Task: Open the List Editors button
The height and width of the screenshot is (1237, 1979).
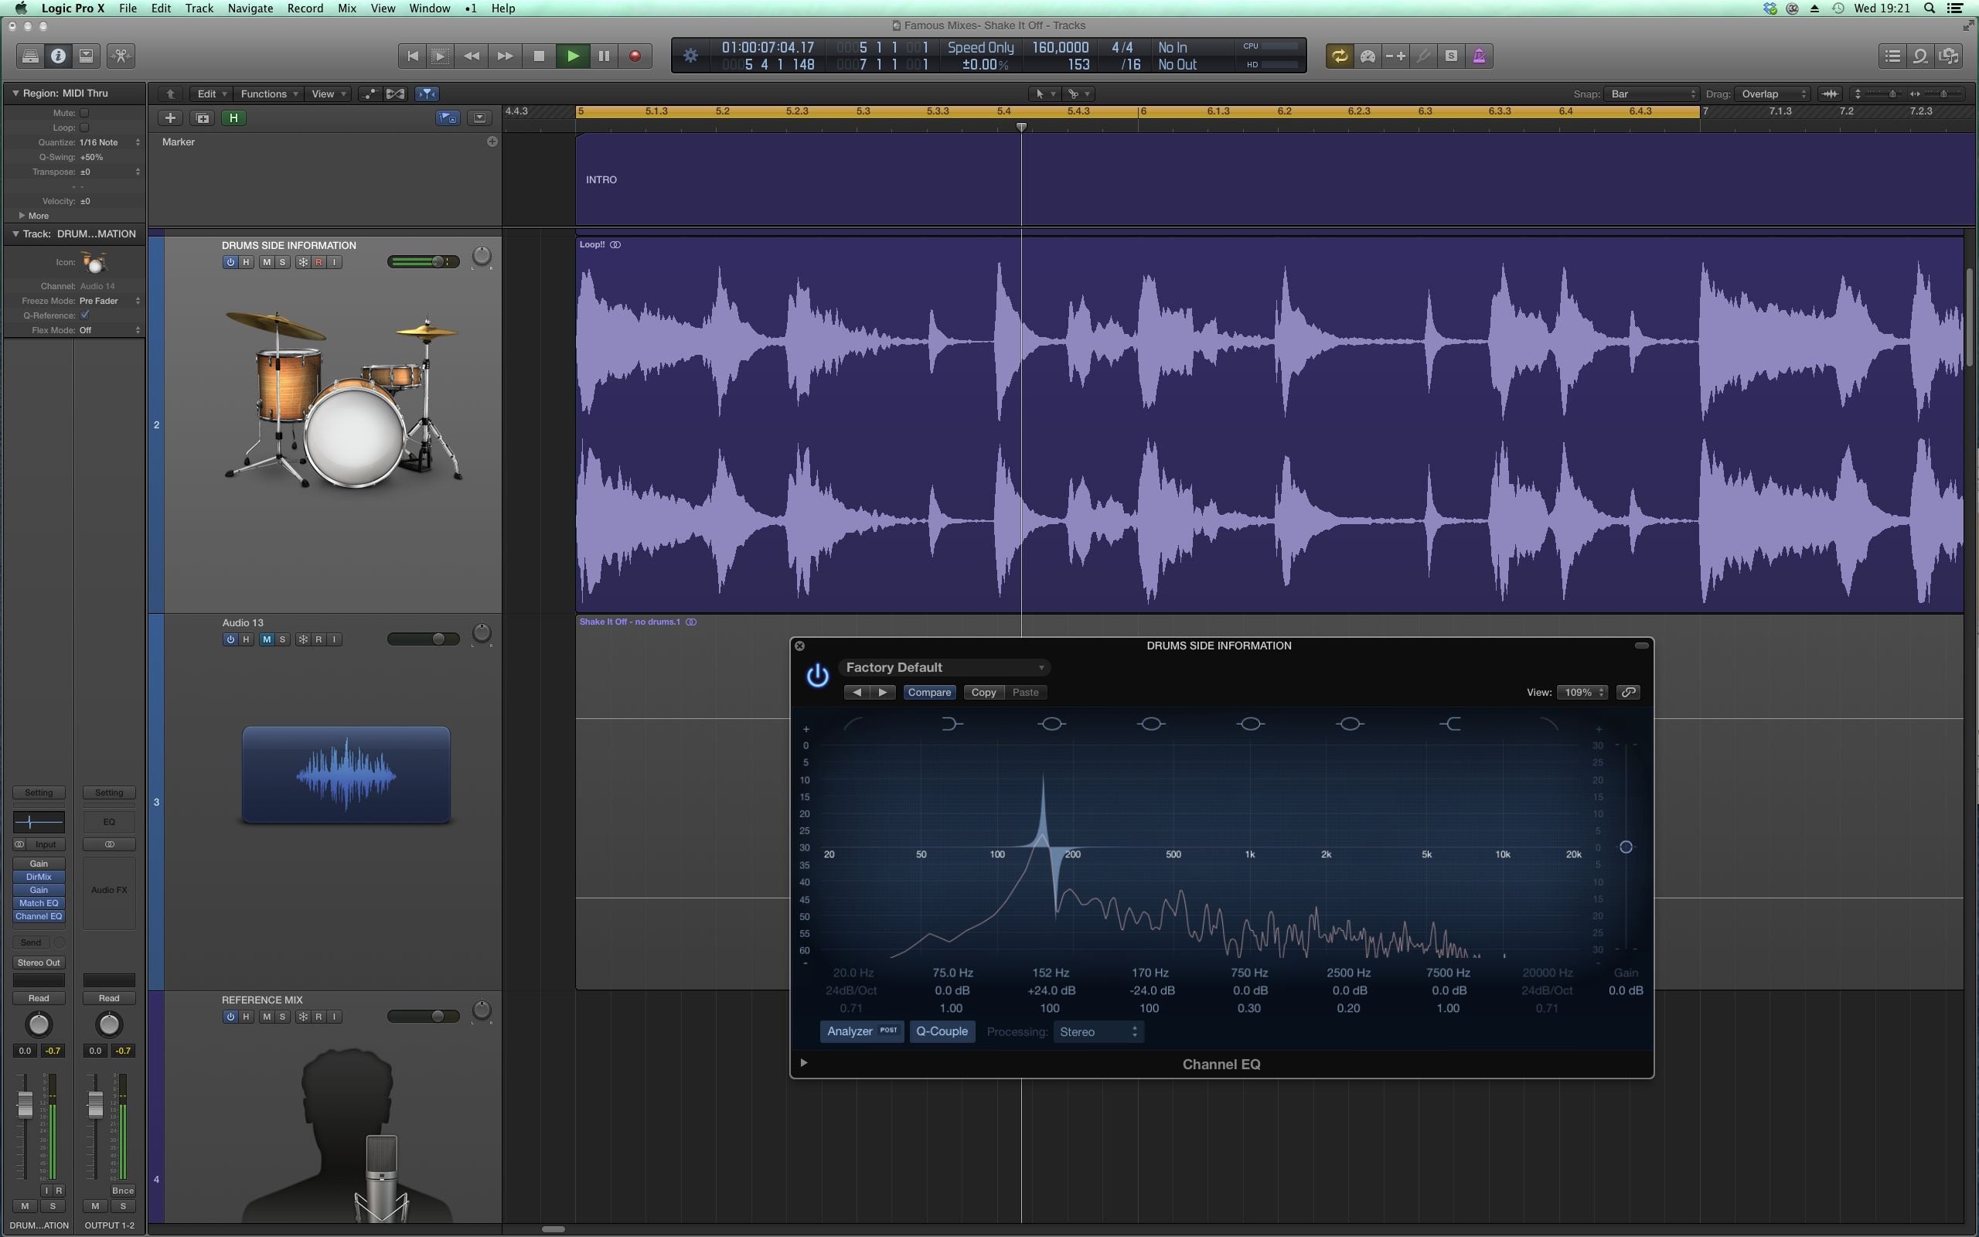Action: 1892,56
